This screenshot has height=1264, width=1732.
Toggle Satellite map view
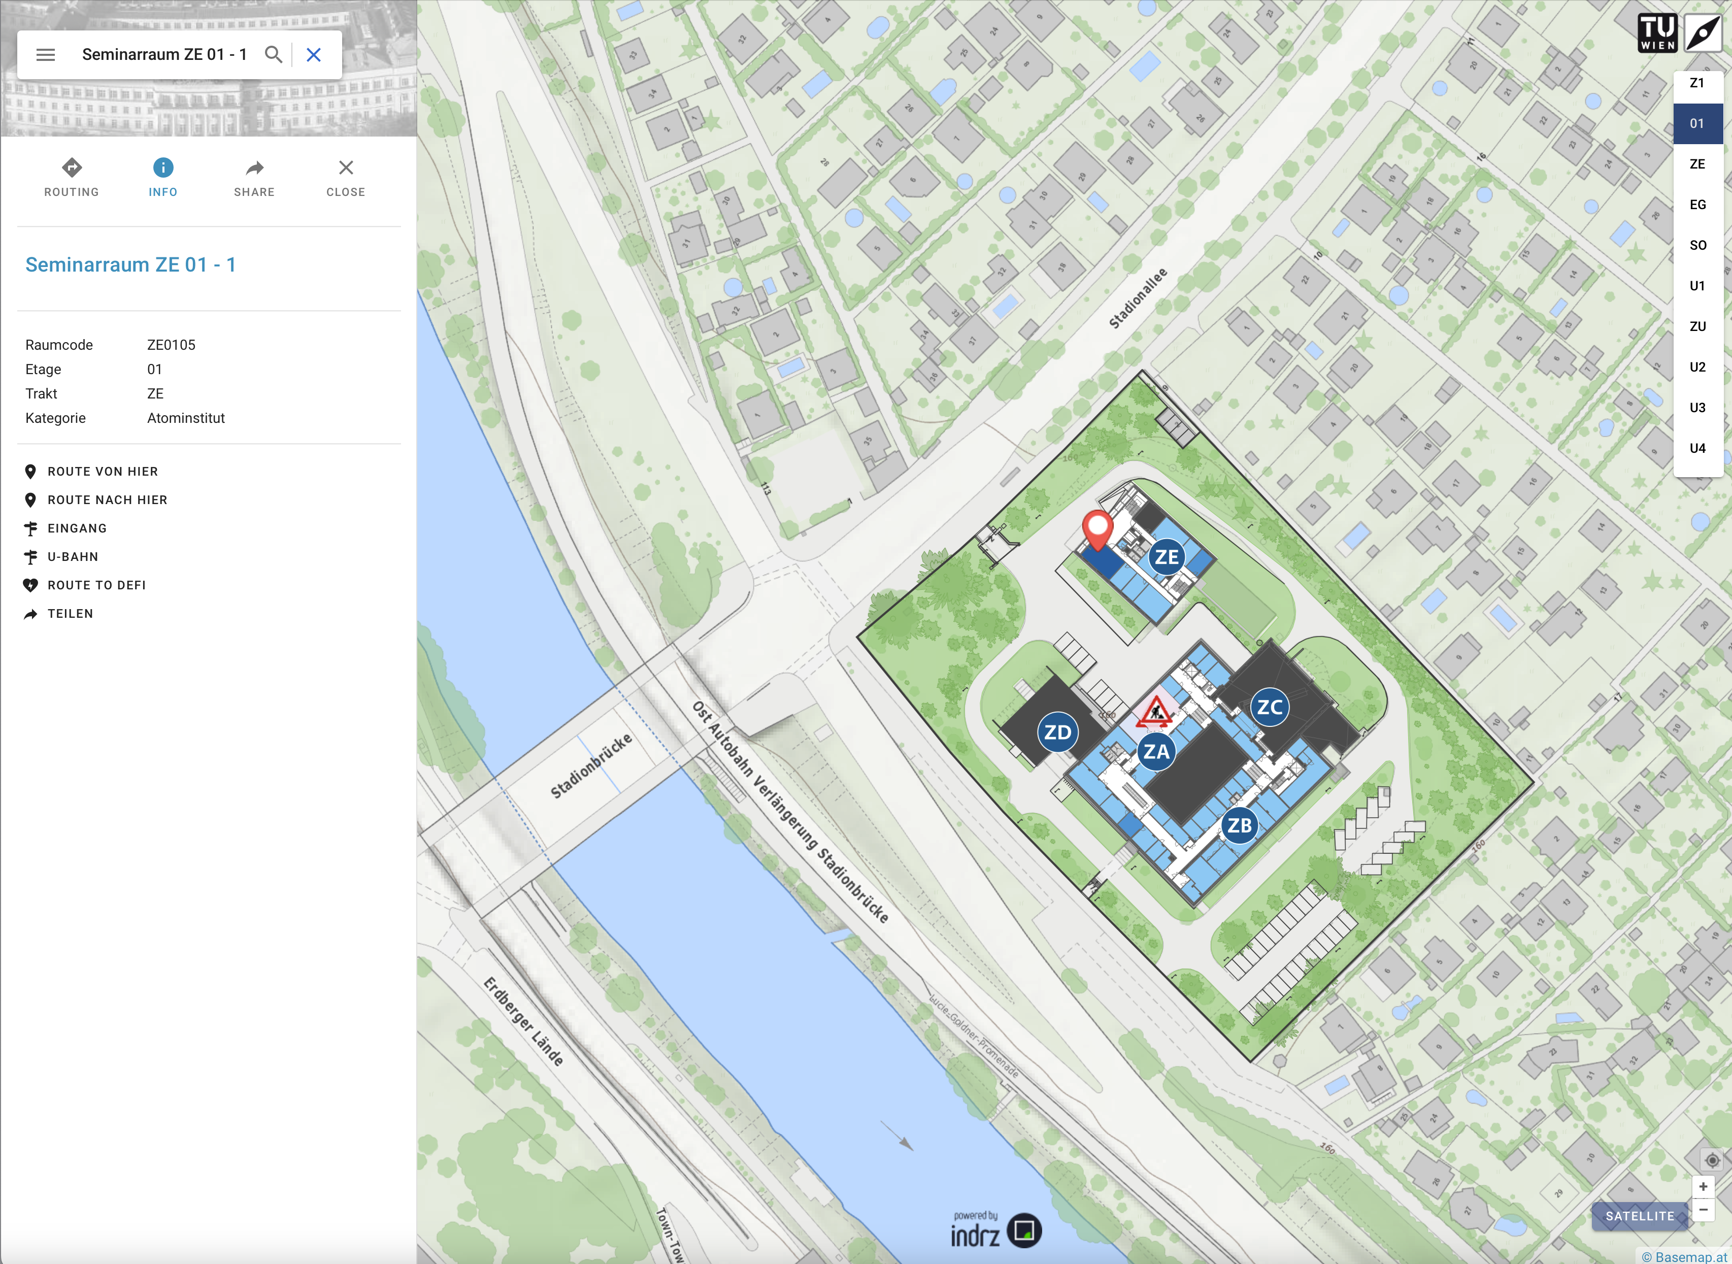[x=1640, y=1216]
